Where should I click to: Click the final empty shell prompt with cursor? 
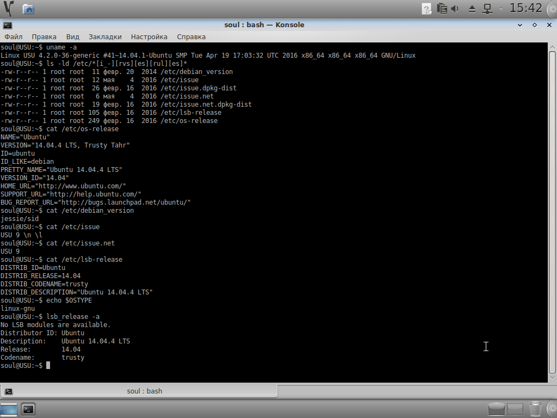click(25, 366)
